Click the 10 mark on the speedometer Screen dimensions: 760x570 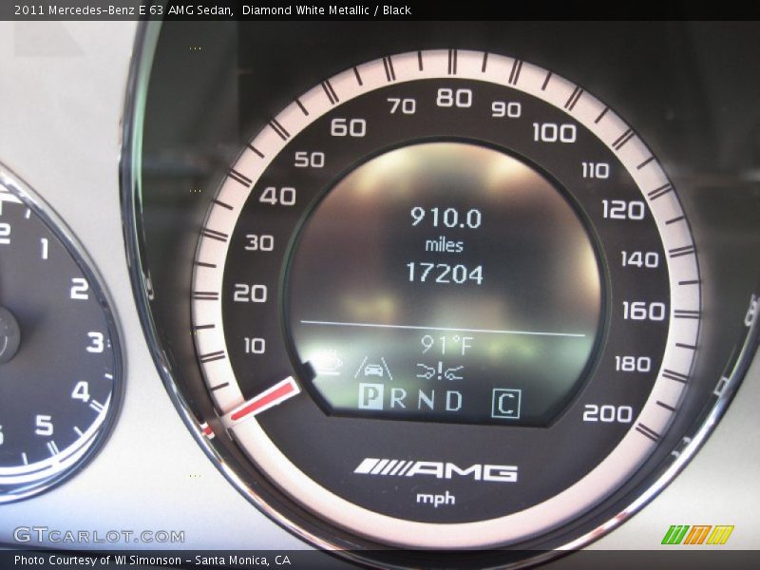pyautogui.click(x=255, y=346)
